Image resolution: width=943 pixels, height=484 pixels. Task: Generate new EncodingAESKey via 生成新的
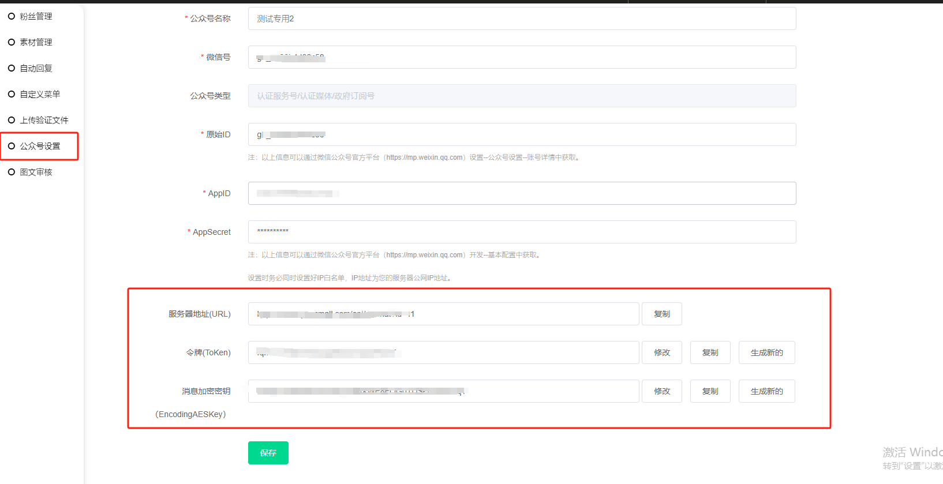[766, 392]
